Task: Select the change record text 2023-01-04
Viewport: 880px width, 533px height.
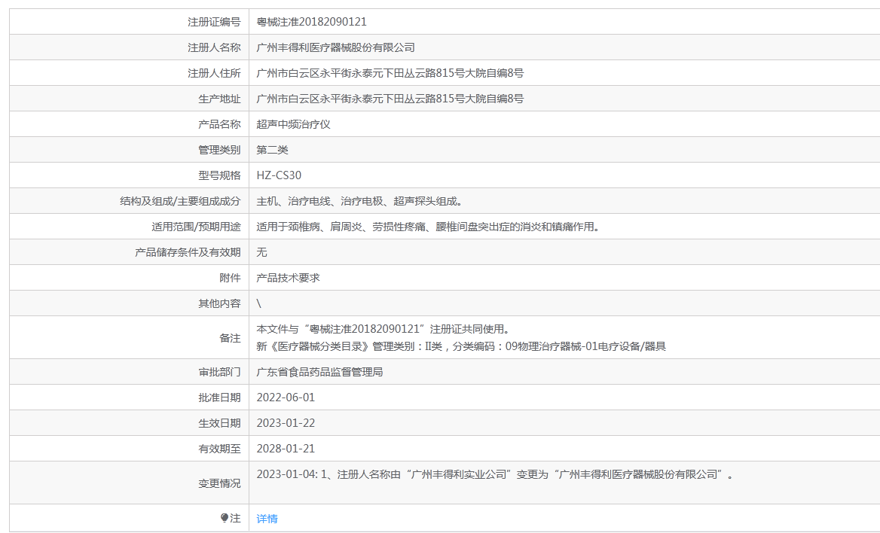Action: pyautogui.click(x=495, y=474)
